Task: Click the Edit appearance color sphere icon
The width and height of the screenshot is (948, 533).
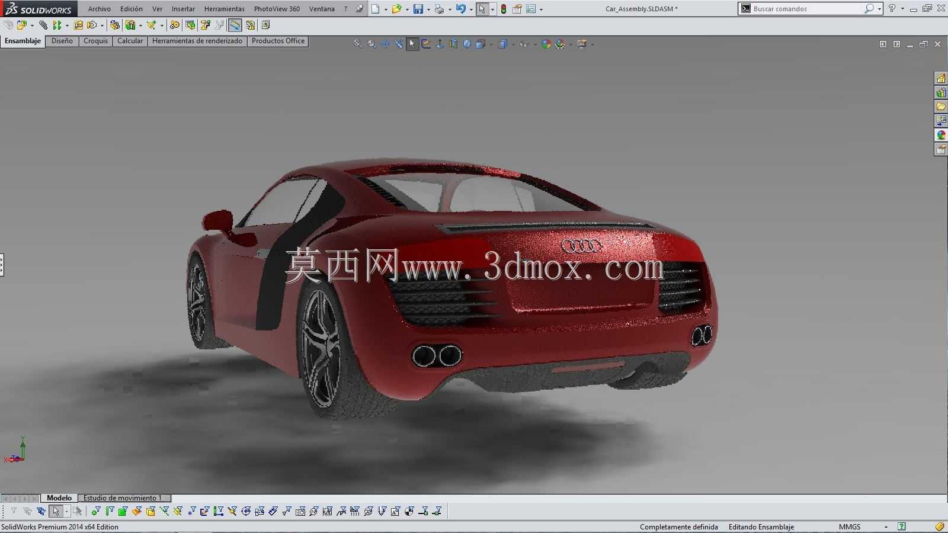Action: 546,44
